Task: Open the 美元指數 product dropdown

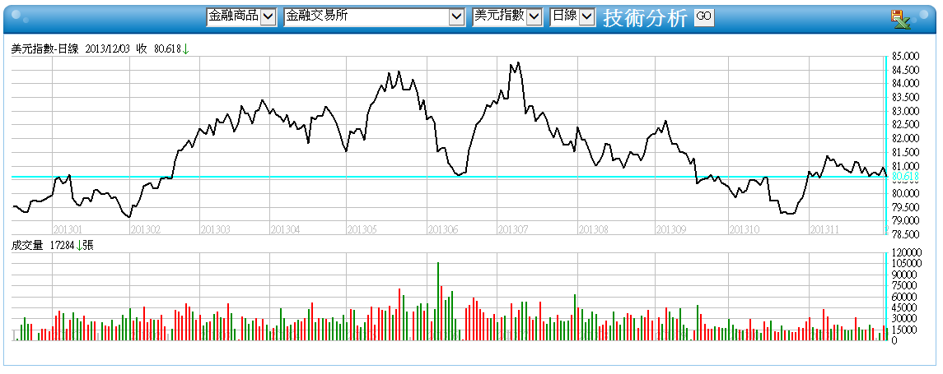Action: [x=507, y=16]
